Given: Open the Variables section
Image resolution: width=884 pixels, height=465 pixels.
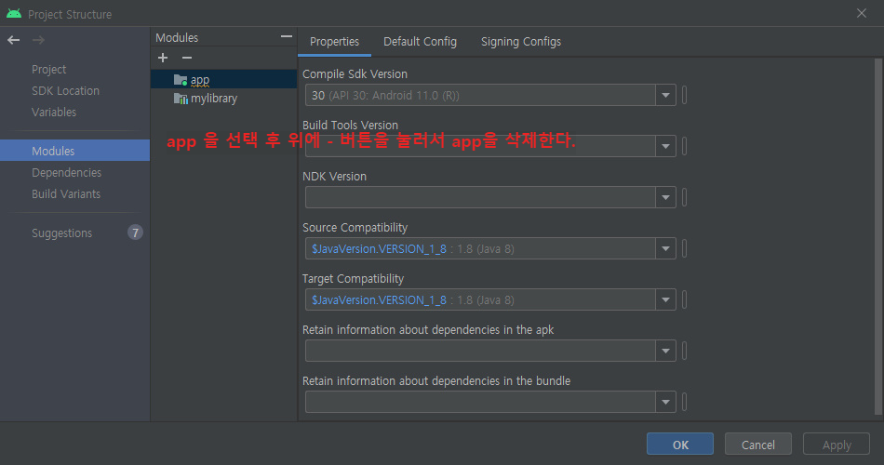Looking at the screenshot, I should click(54, 113).
